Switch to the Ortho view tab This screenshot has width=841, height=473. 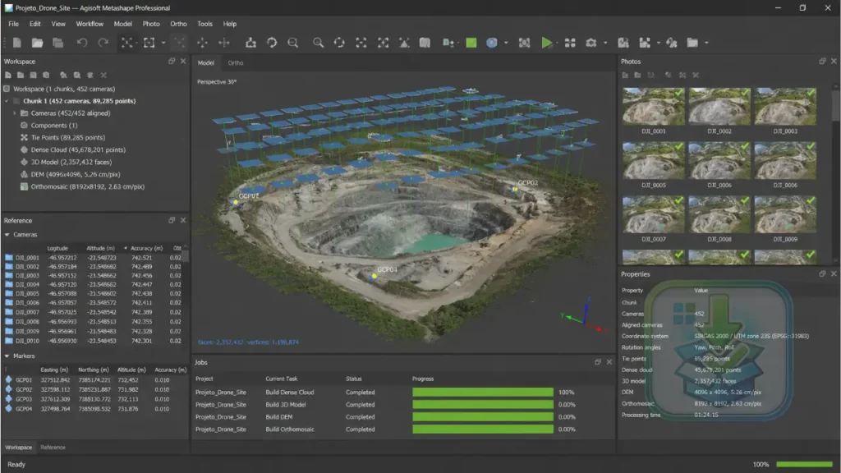(x=236, y=62)
